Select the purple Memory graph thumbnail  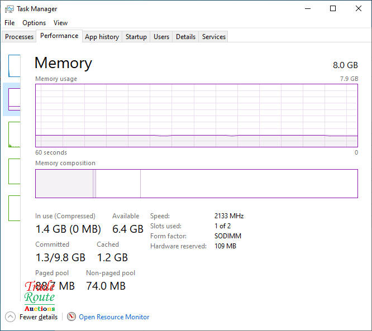[14, 99]
